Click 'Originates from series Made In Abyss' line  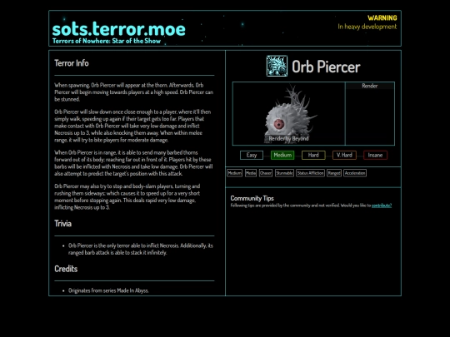[108, 290]
